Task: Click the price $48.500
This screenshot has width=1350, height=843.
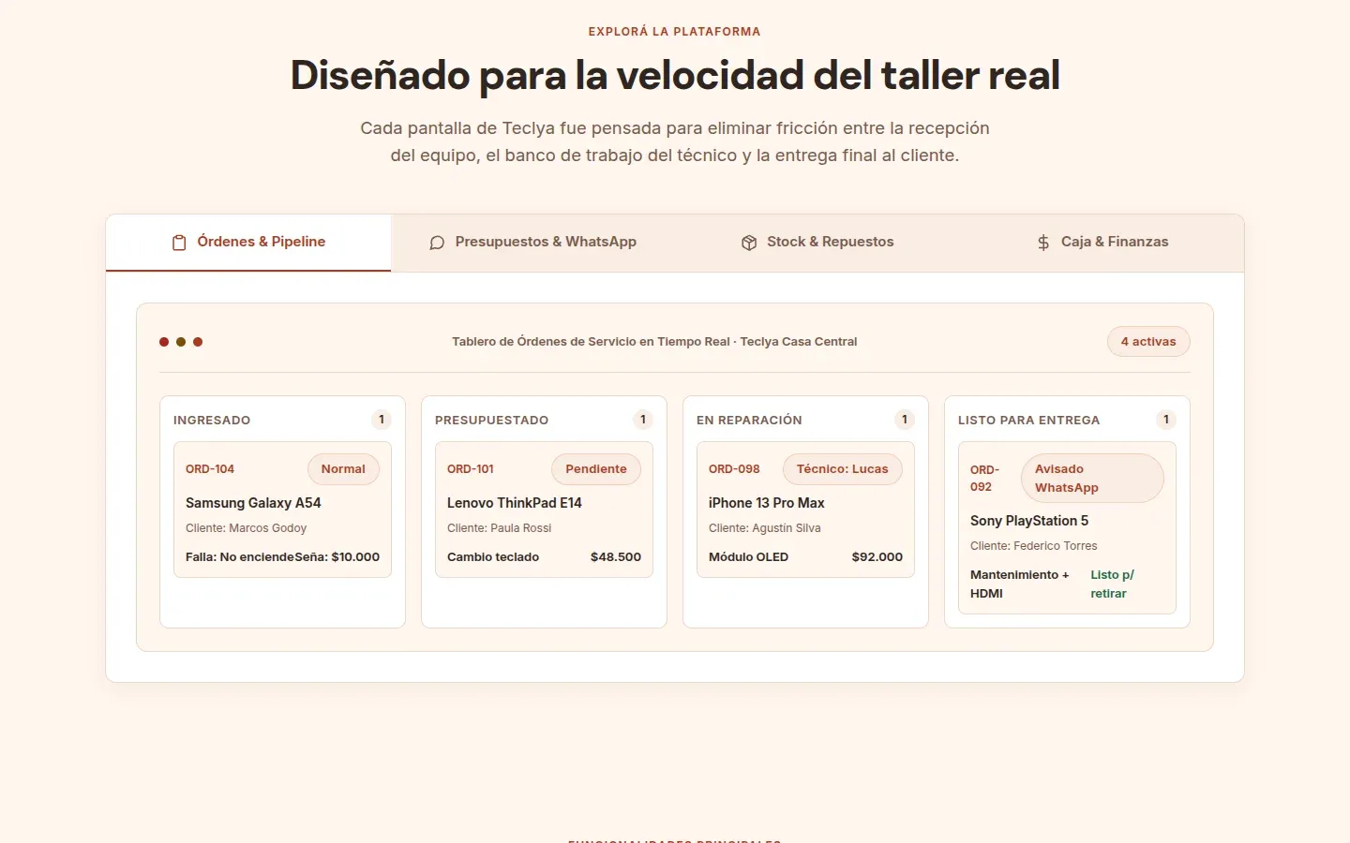Action: tap(616, 557)
